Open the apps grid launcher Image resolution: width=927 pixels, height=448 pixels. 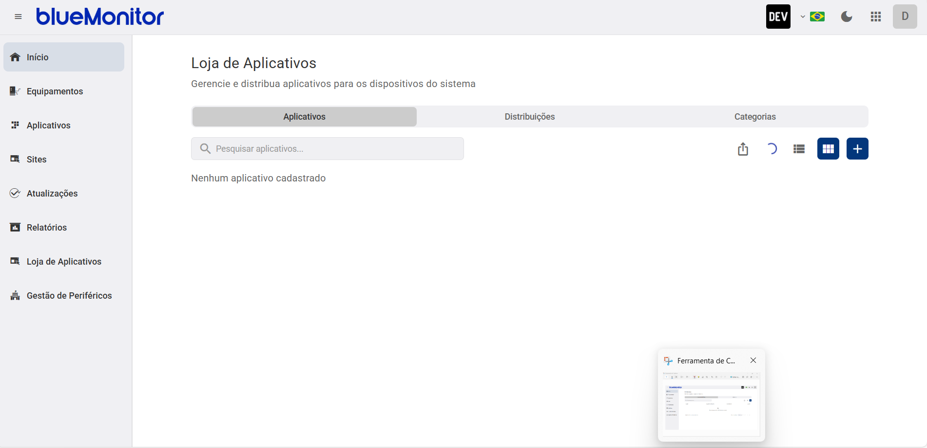click(x=876, y=17)
